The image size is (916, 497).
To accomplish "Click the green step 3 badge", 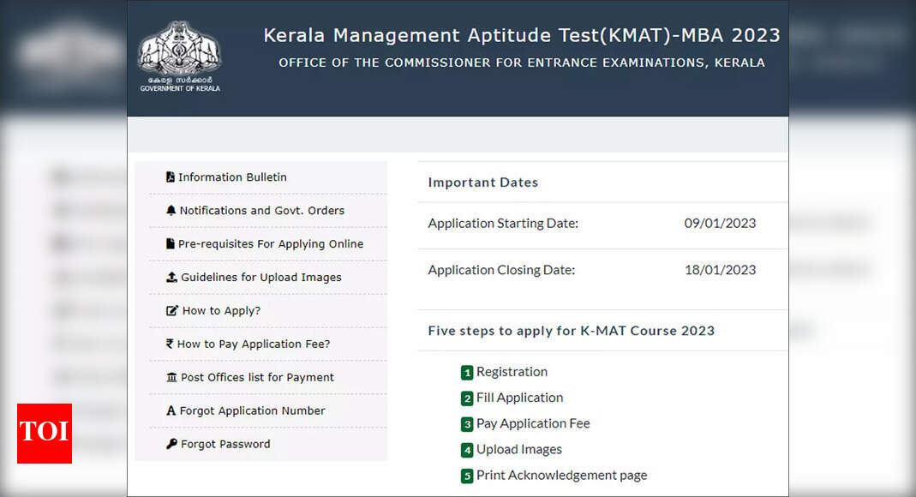I will [x=467, y=424].
